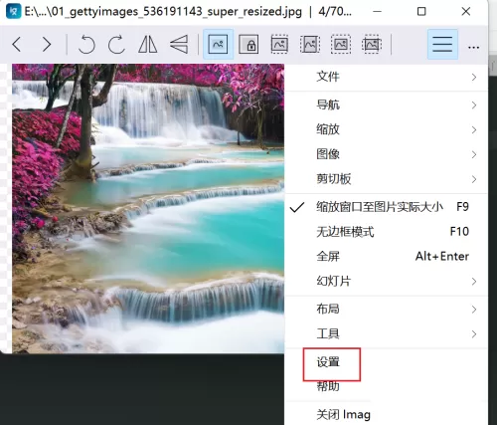Switch to 全屏 mode
The width and height of the screenshot is (497, 425).
(386, 257)
